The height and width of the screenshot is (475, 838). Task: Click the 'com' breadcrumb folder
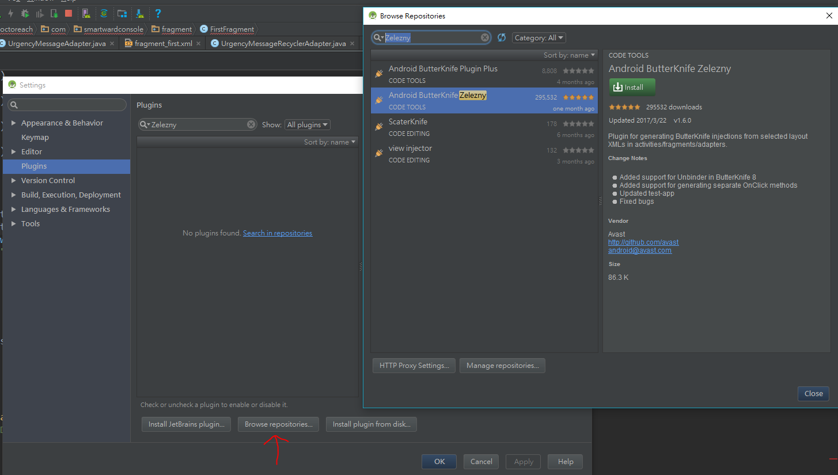tap(54, 29)
